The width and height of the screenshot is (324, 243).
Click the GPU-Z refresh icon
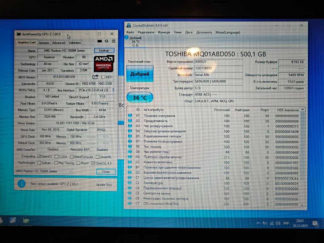tap(106, 41)
